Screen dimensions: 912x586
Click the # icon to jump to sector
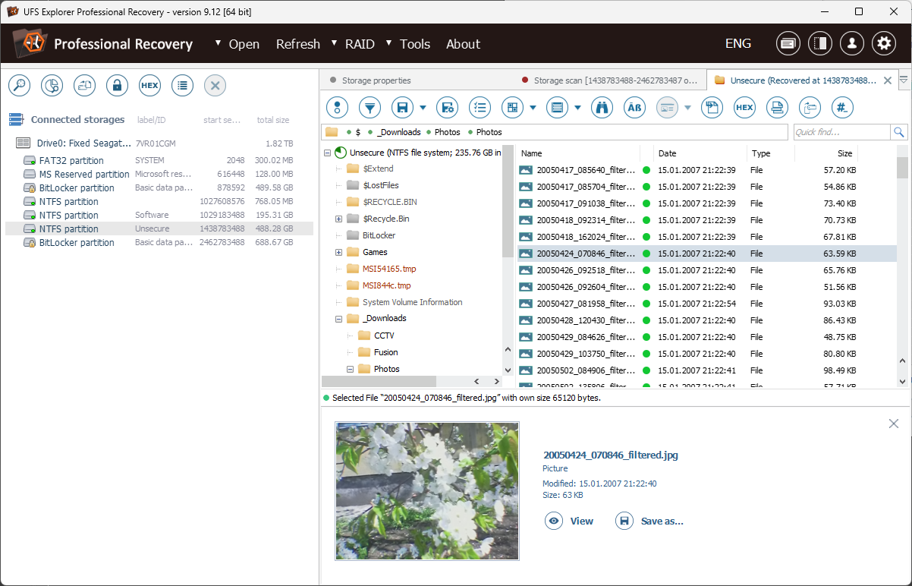point(842,107)
